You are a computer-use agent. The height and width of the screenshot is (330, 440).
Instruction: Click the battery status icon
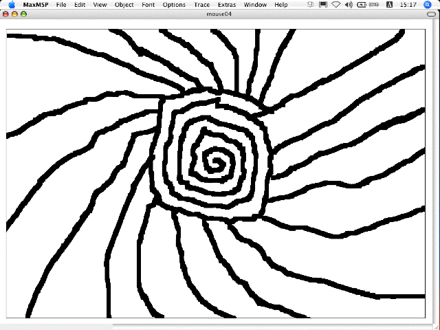coord(368,5)
